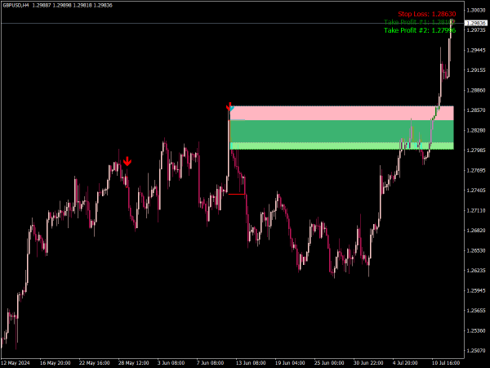The height and width of the screenshot is (368, 490).
Task: Click the 1.28860 price axis label
Action: [x=476, y=90]
